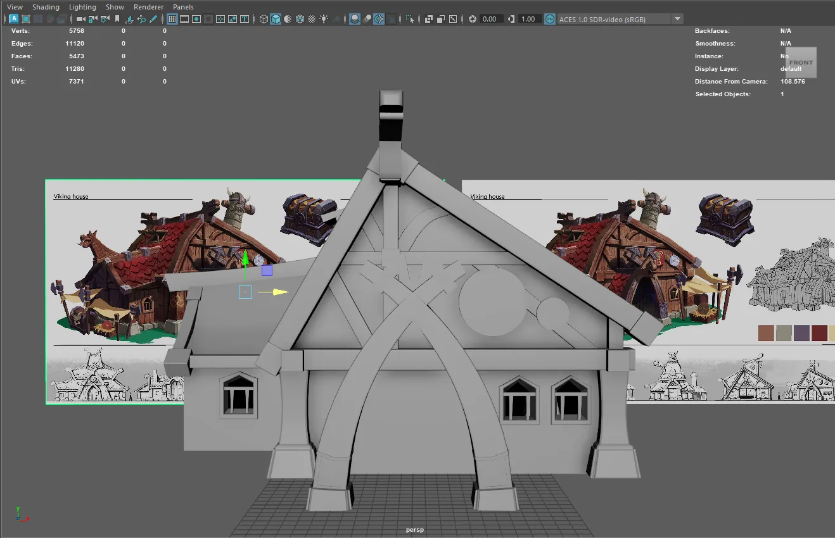Select Smooth Shade All display mode
Viewport: 835px width, 538px height.
coord(276,19)
